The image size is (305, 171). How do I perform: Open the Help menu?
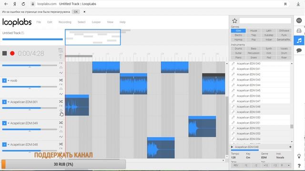(x=122, y=22)
